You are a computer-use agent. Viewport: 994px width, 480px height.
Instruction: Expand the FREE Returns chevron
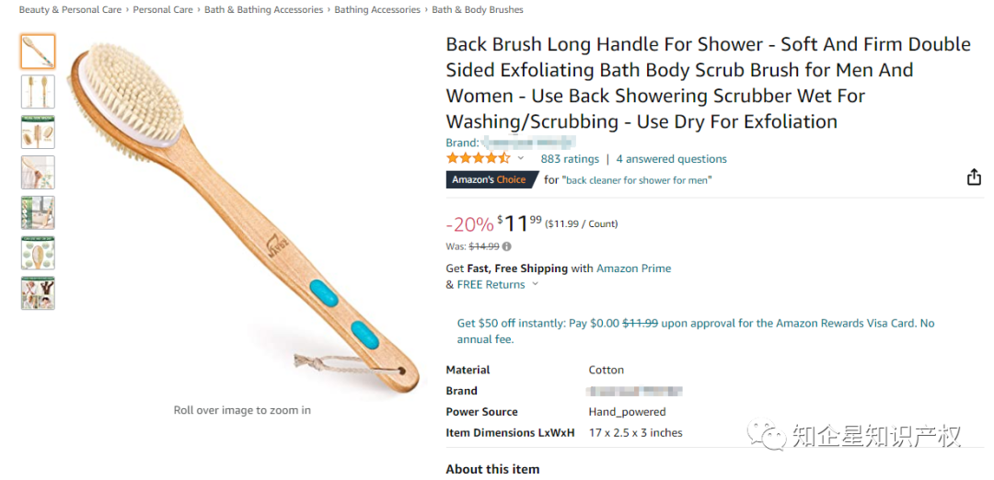coord(536,284)
